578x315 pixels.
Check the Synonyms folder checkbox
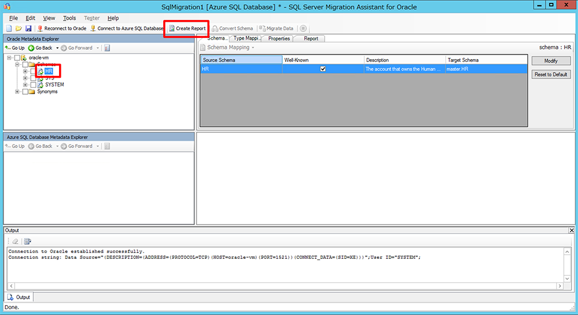coord(25,92)
